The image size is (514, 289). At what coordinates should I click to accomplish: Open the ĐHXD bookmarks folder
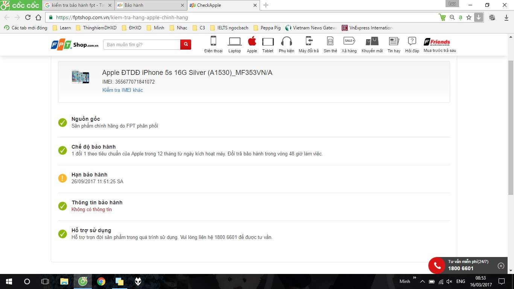coord(132,28)
